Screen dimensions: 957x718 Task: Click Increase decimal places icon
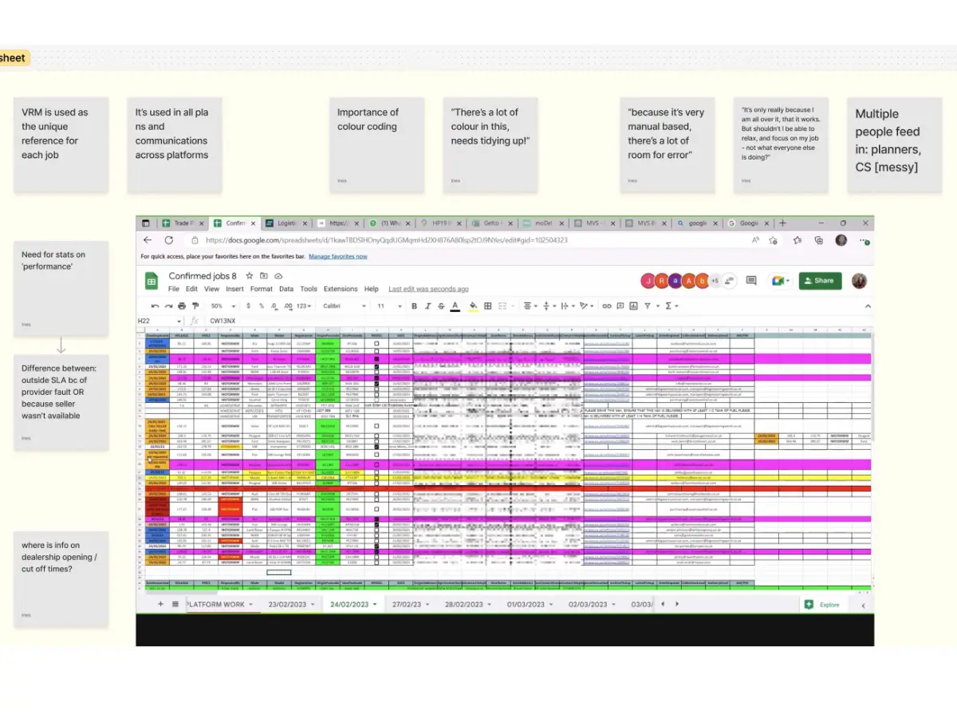[x=288, y=306]
